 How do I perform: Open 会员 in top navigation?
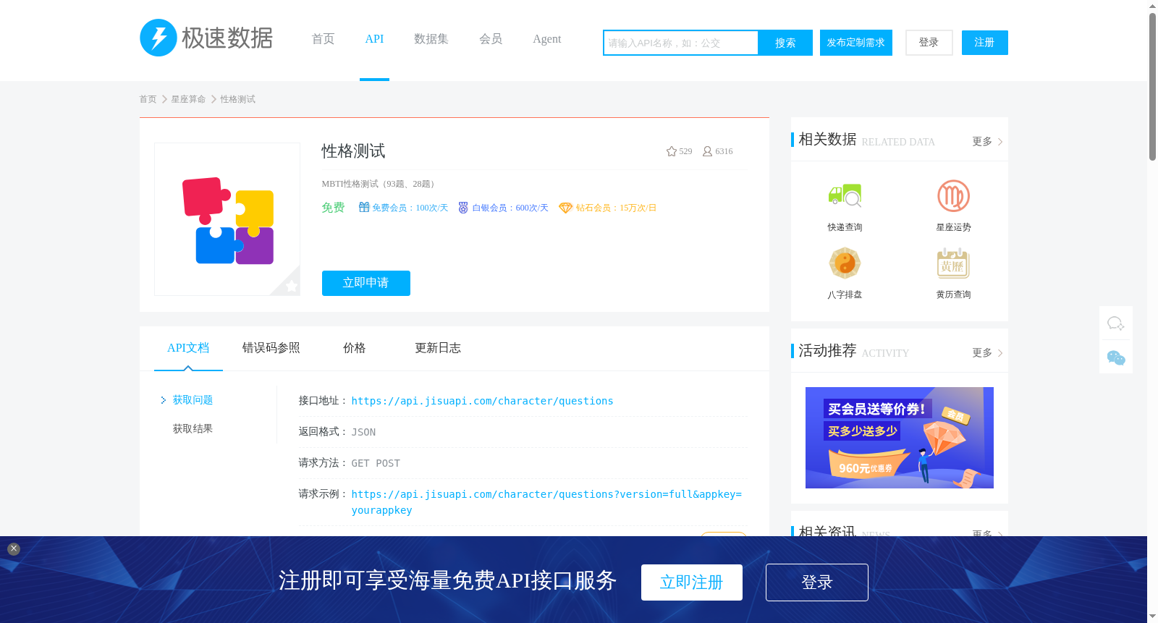coord(491,39)
